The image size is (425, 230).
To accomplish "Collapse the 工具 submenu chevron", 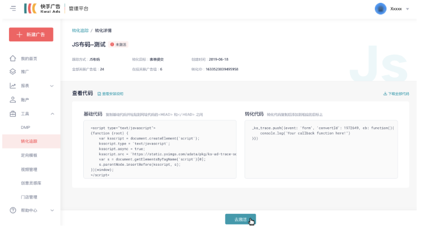I will [52, 114].
